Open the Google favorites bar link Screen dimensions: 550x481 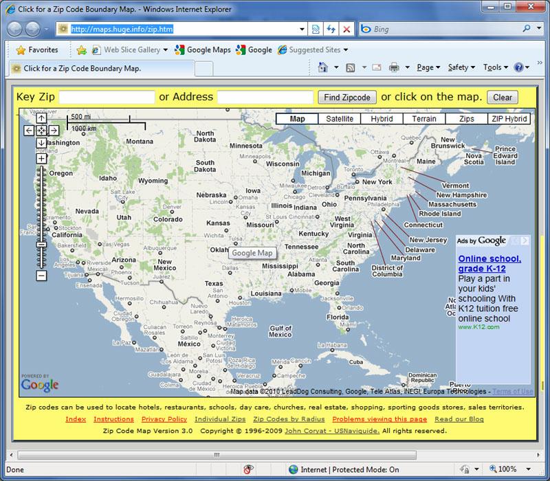point(254,49)
